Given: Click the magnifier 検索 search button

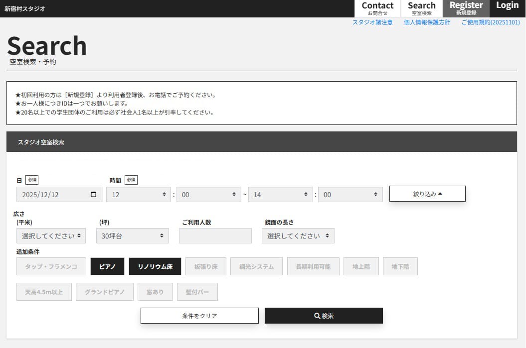Looking at the screenshot, I should click(x=324, y=316).
